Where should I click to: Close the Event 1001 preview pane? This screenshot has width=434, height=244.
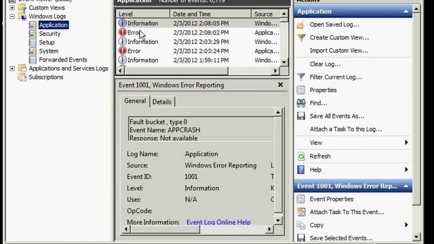tap(280, 85)
